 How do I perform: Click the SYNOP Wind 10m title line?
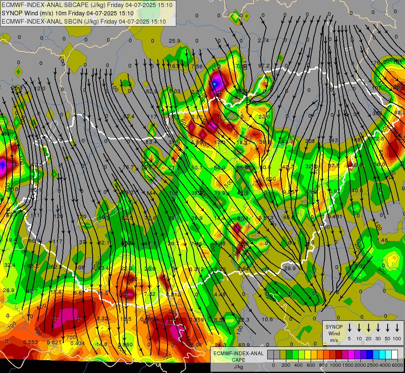[68, 13]
